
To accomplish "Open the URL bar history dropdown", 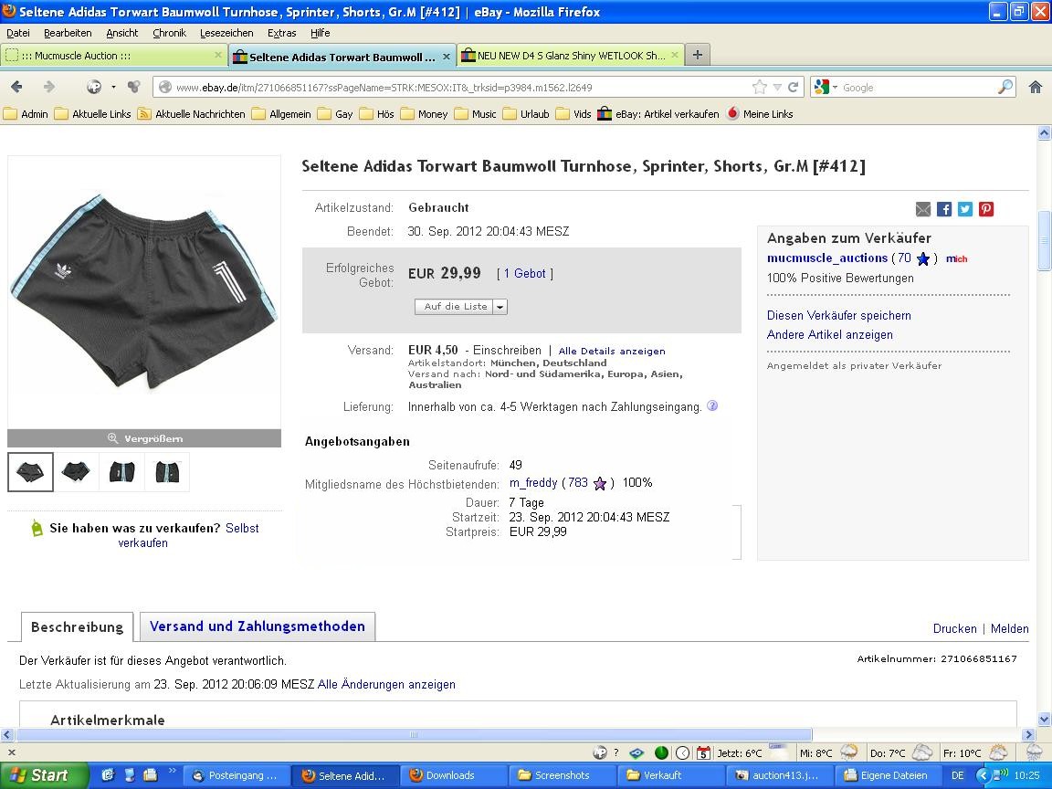I will 777,88.
